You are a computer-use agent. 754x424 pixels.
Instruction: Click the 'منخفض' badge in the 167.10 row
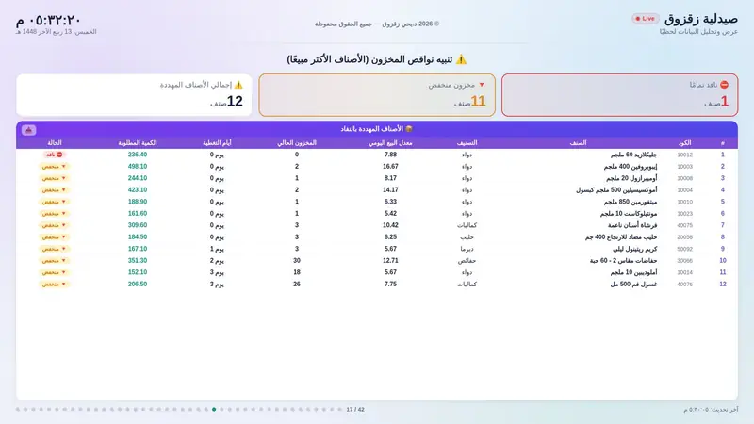click(x=55, y=249)
